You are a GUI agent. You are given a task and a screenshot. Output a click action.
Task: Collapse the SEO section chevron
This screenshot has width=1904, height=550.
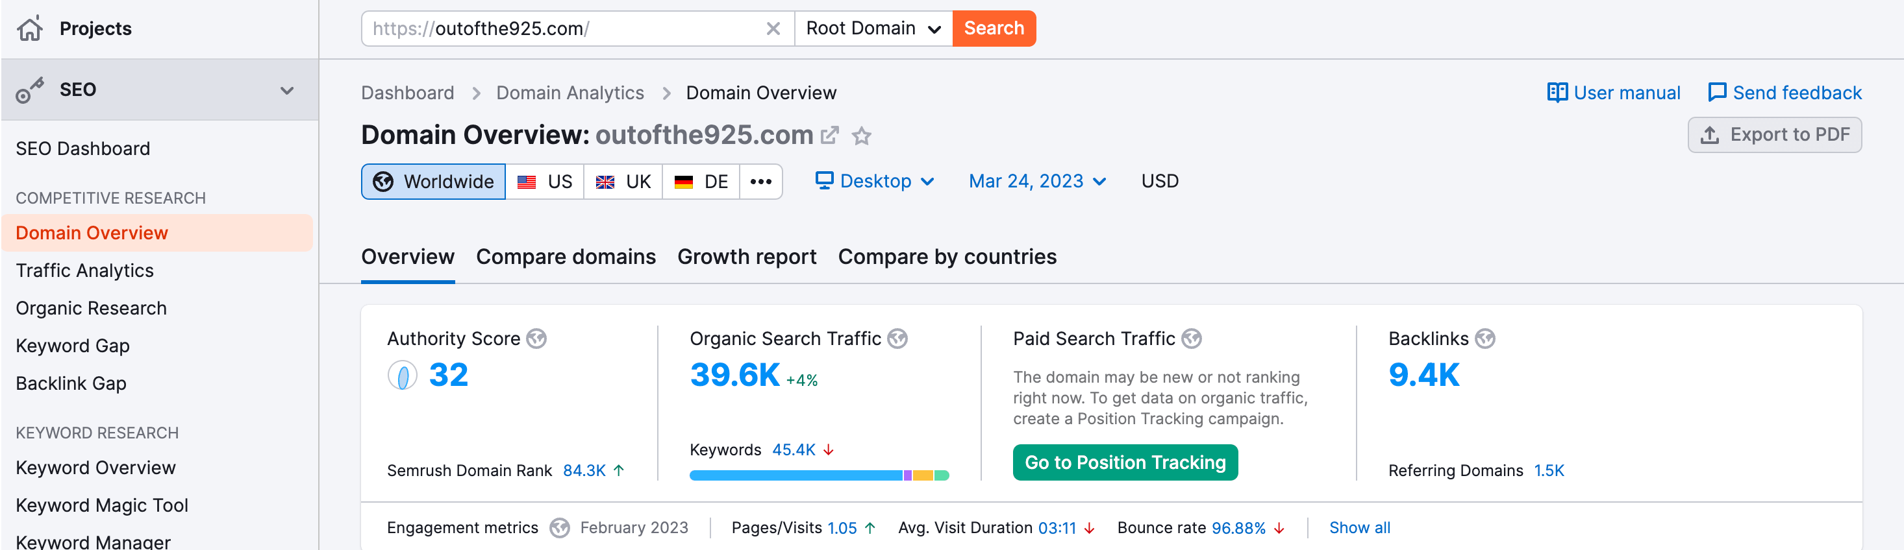pos(287,90)
